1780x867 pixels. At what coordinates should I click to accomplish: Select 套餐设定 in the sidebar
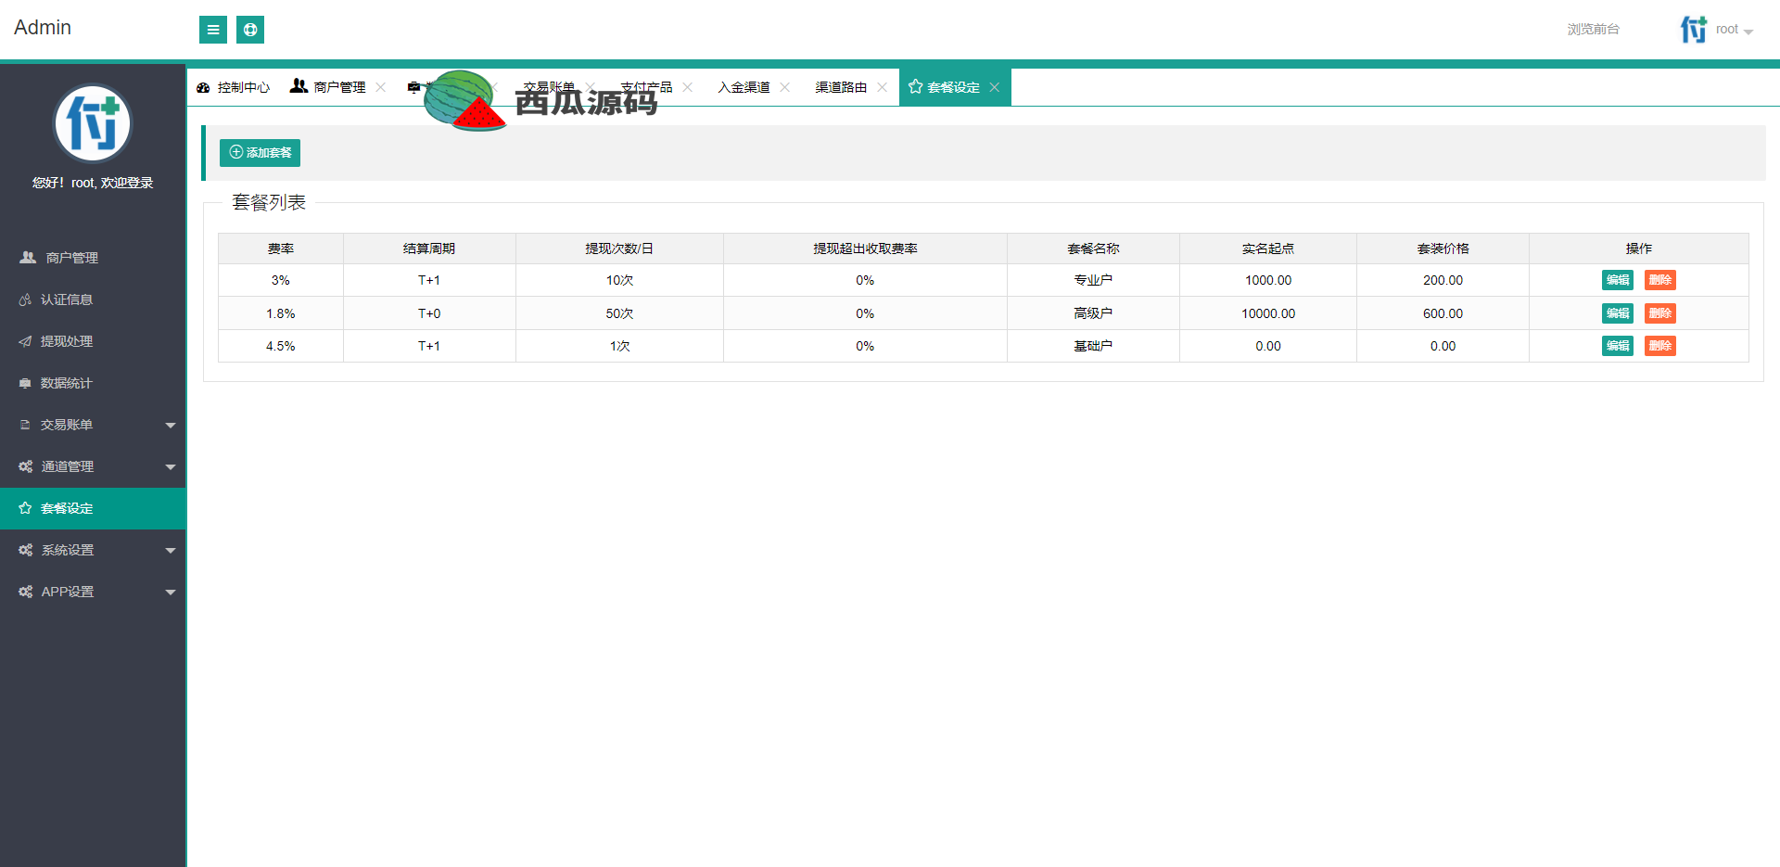point(93,508)
